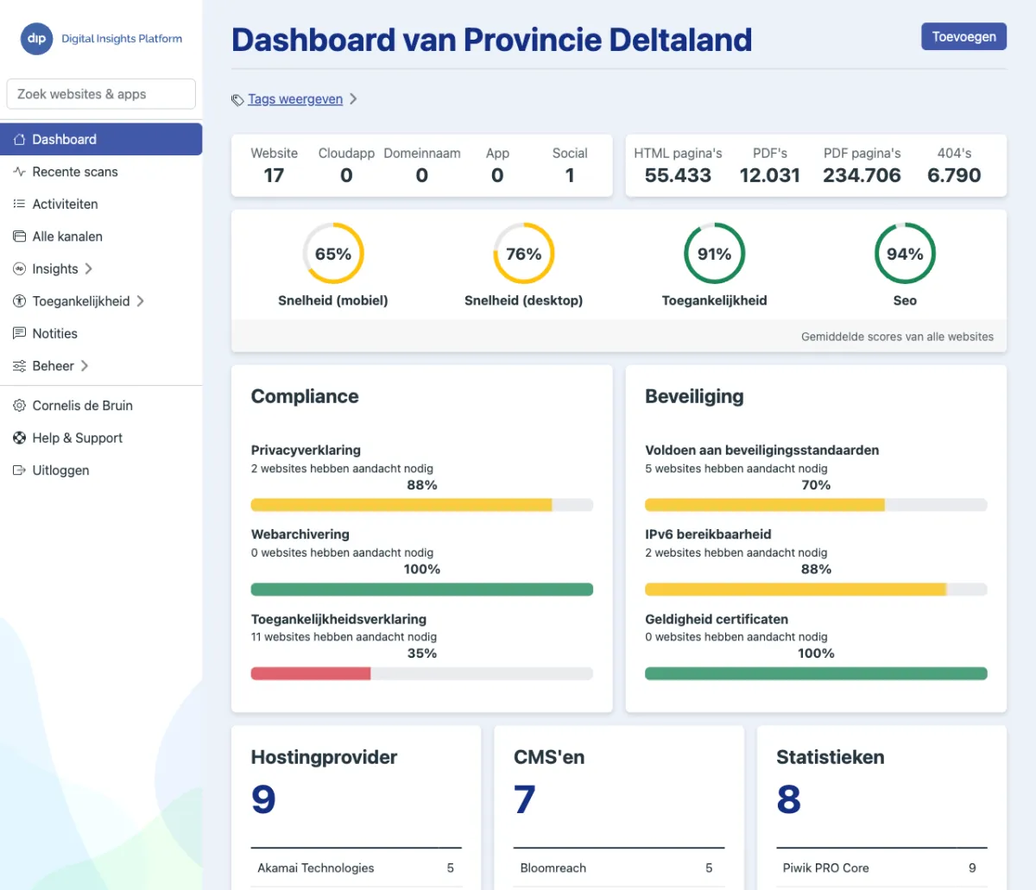This screenshot has width=1036, height=890.
Task: Expand the Beheer submenu chevron
Action: tap(84, 366)
